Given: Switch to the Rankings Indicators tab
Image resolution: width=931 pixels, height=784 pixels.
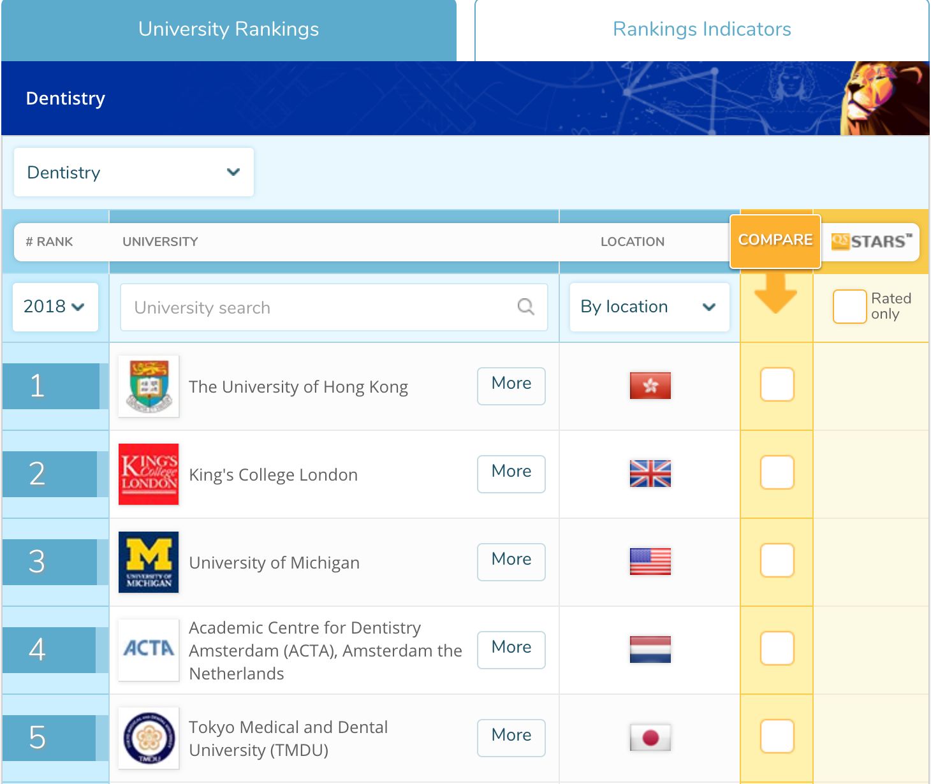Looking at the screenshot, I should point(701,30).
